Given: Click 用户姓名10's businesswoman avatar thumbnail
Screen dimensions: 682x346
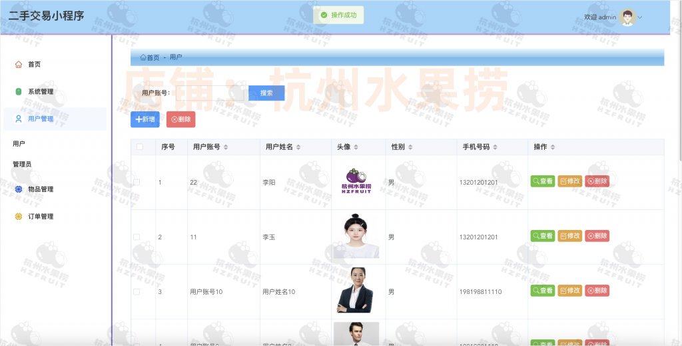Looking at the screenshot, I should pyautogui.click(x=356, y=290).
